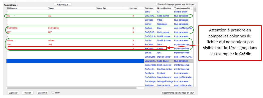The height and width of the screenshot is (98, 263).
Task: Select the EcrDate row
Action: point(169,28)
